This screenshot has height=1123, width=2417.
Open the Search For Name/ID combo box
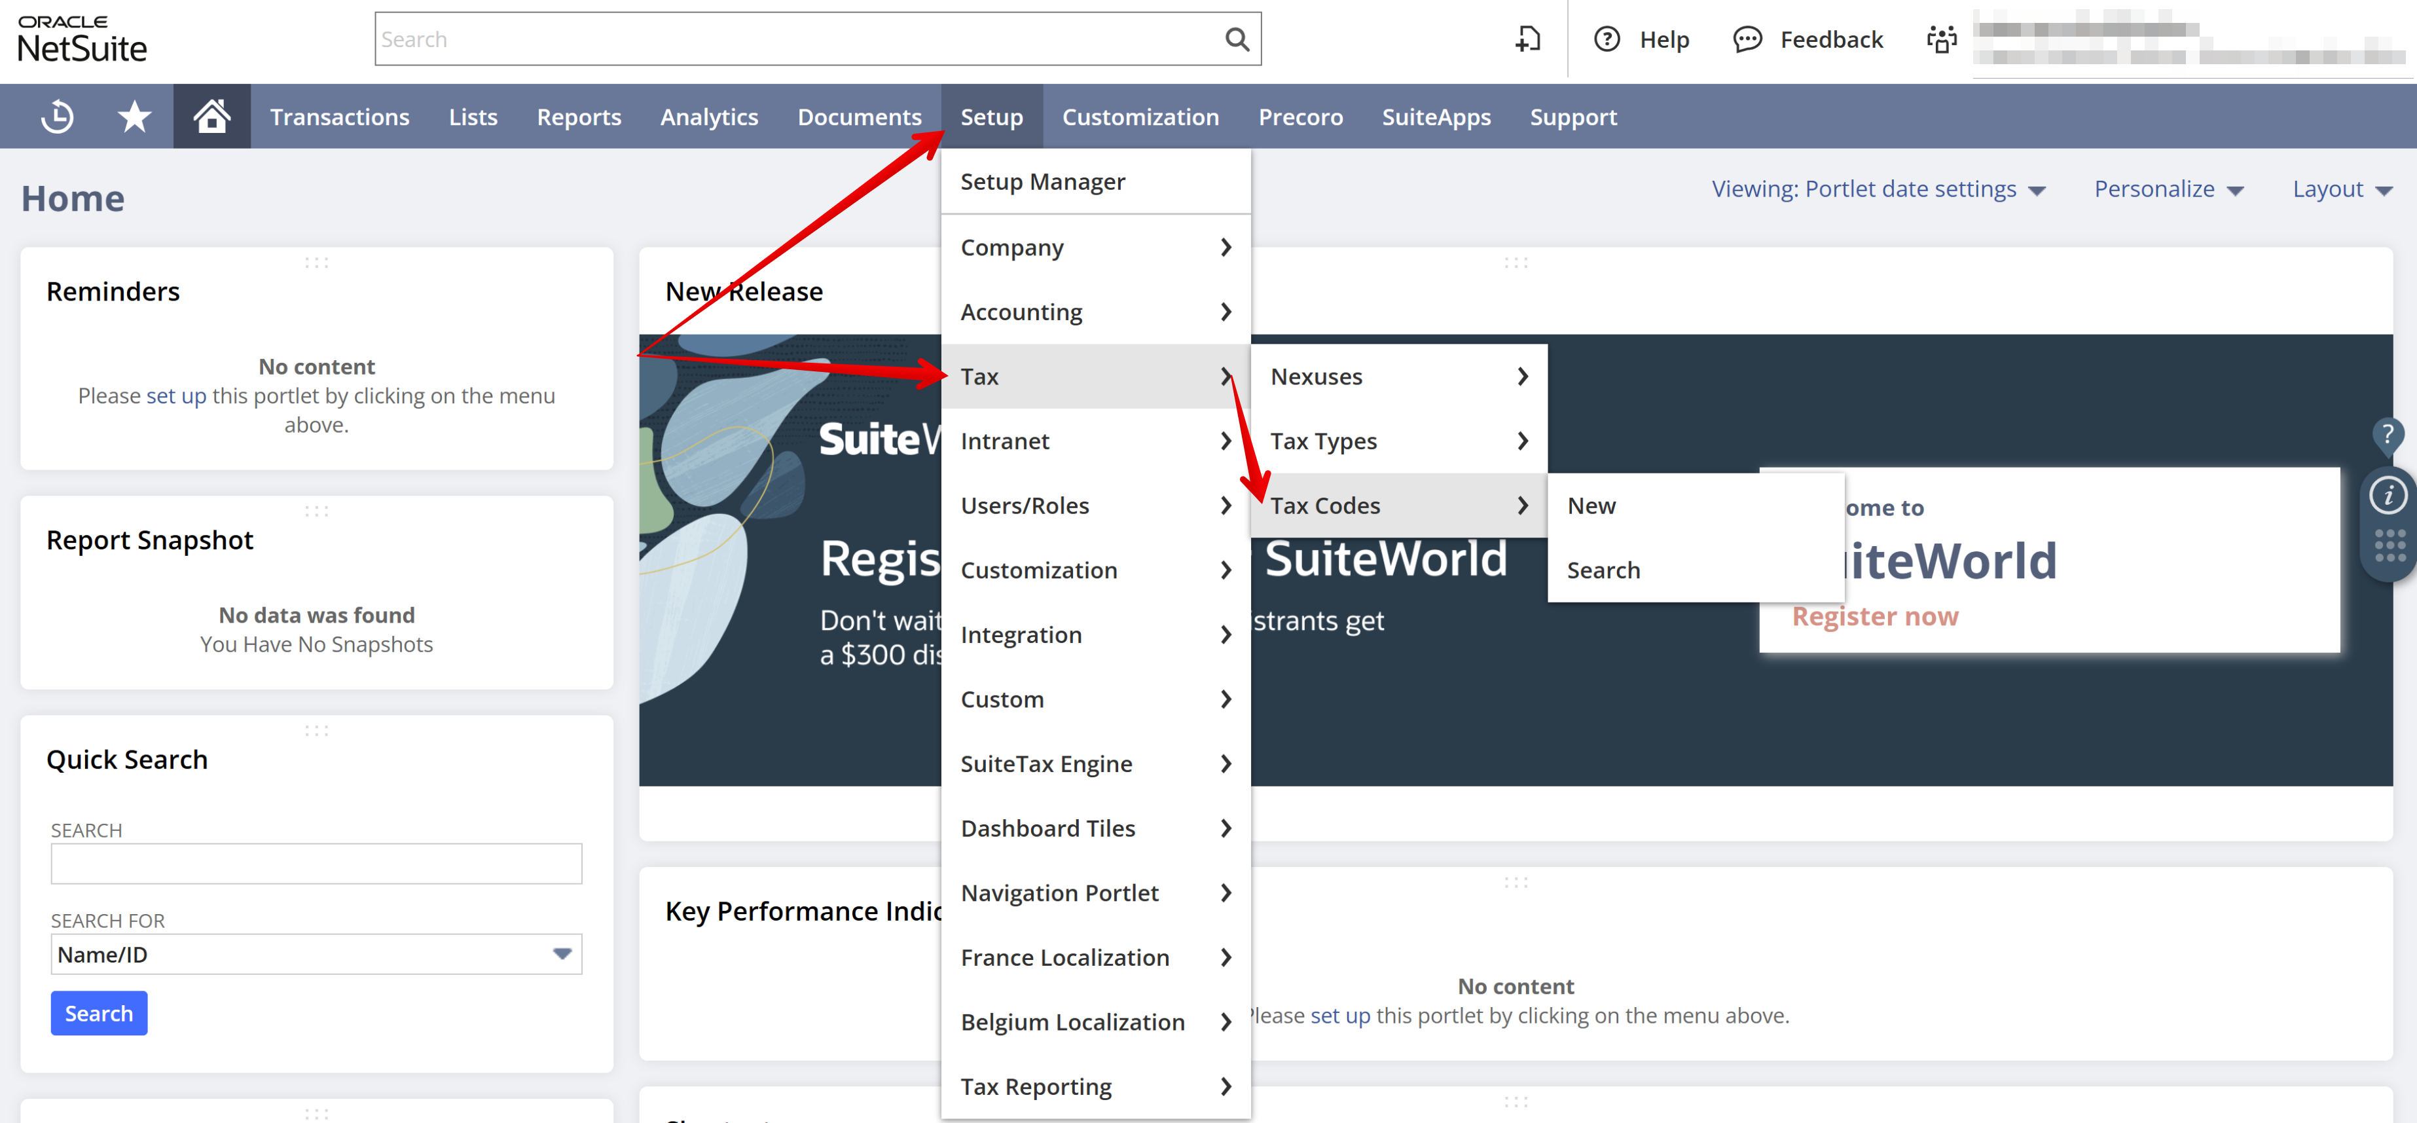[x=316, y=954]
